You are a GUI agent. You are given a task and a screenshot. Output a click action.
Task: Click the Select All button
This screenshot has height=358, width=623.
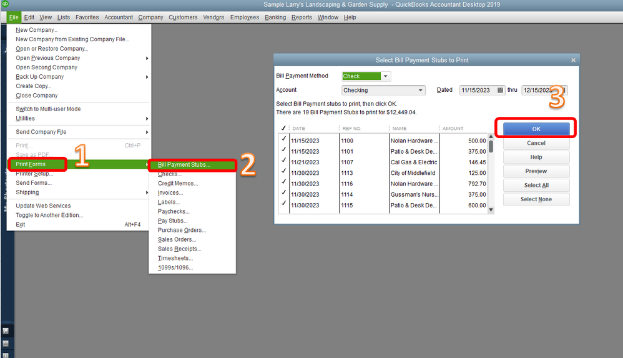(536, 186)
